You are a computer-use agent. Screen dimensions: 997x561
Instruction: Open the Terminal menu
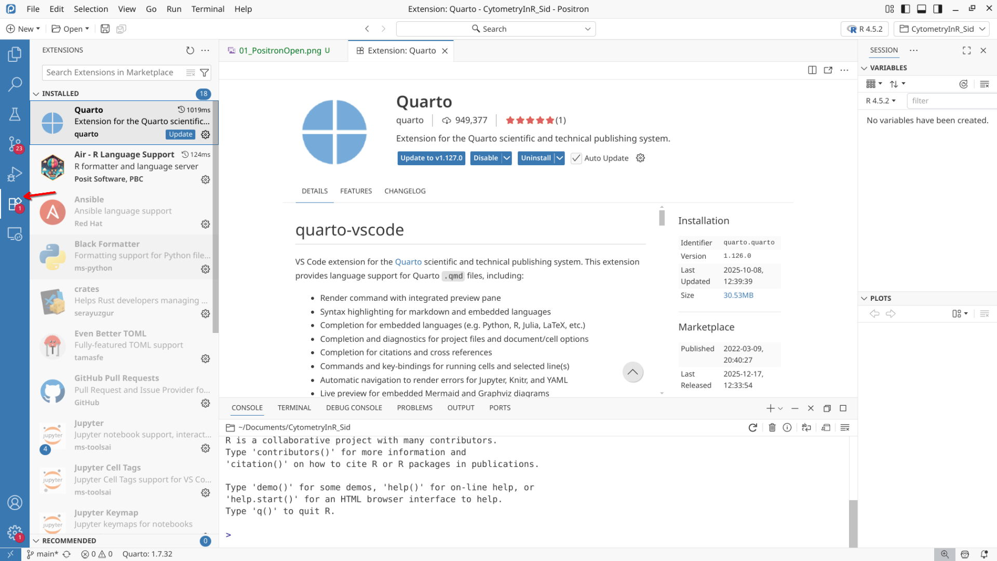[x=207, y=9]
